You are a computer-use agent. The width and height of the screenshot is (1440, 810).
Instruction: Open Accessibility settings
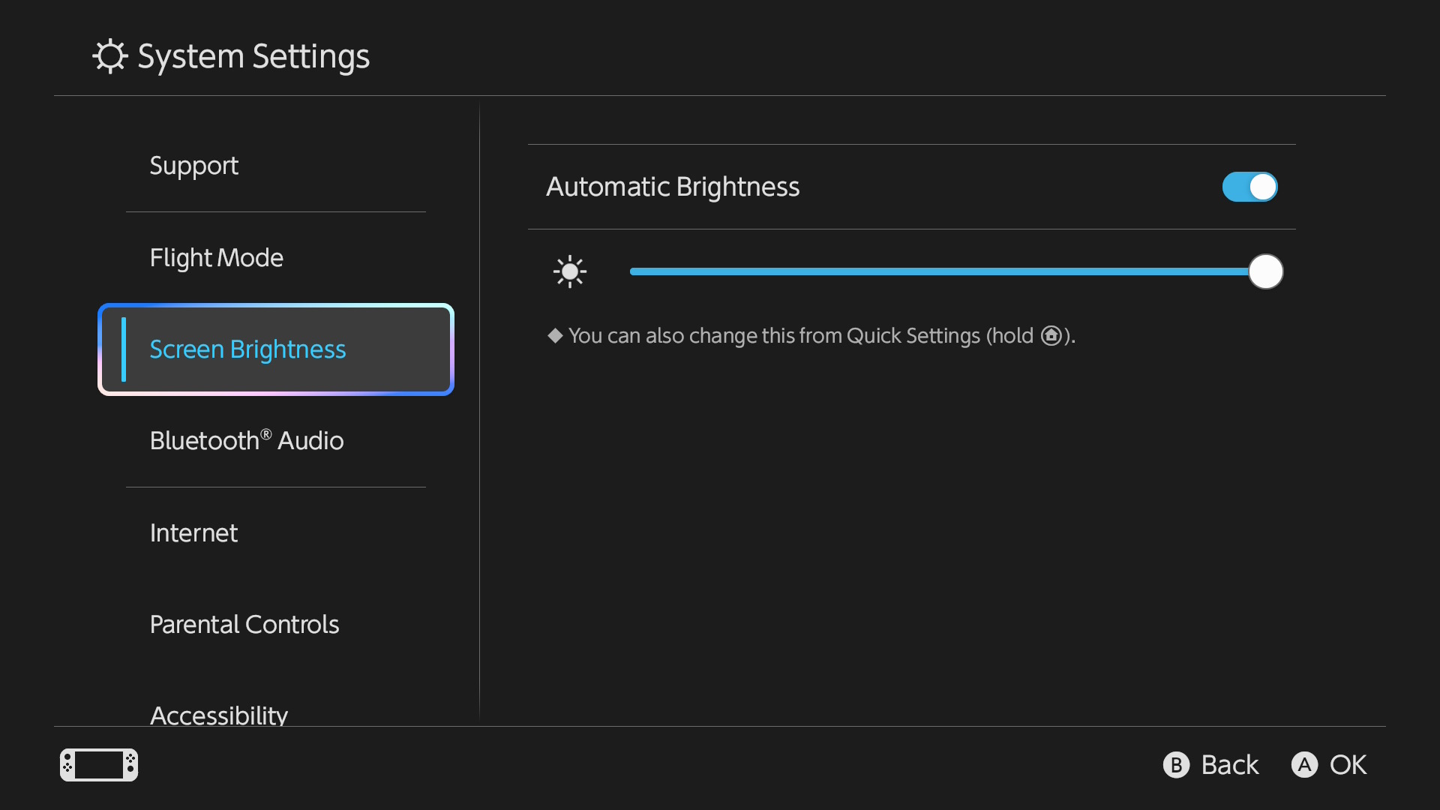[218, 715]
